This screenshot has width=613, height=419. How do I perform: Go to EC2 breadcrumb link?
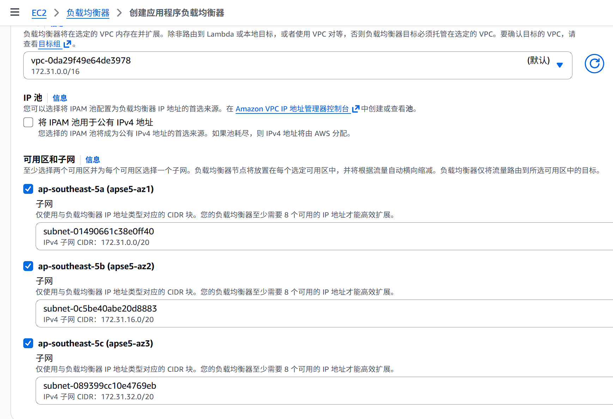coord(39,13)
